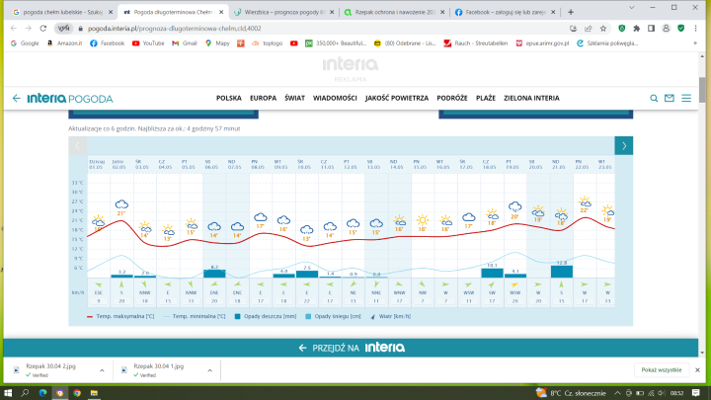Open the YouTube bookmark in bookmarks bar
Image resolution: width=711 pixels, height=400 pixels.
point(148,43)
